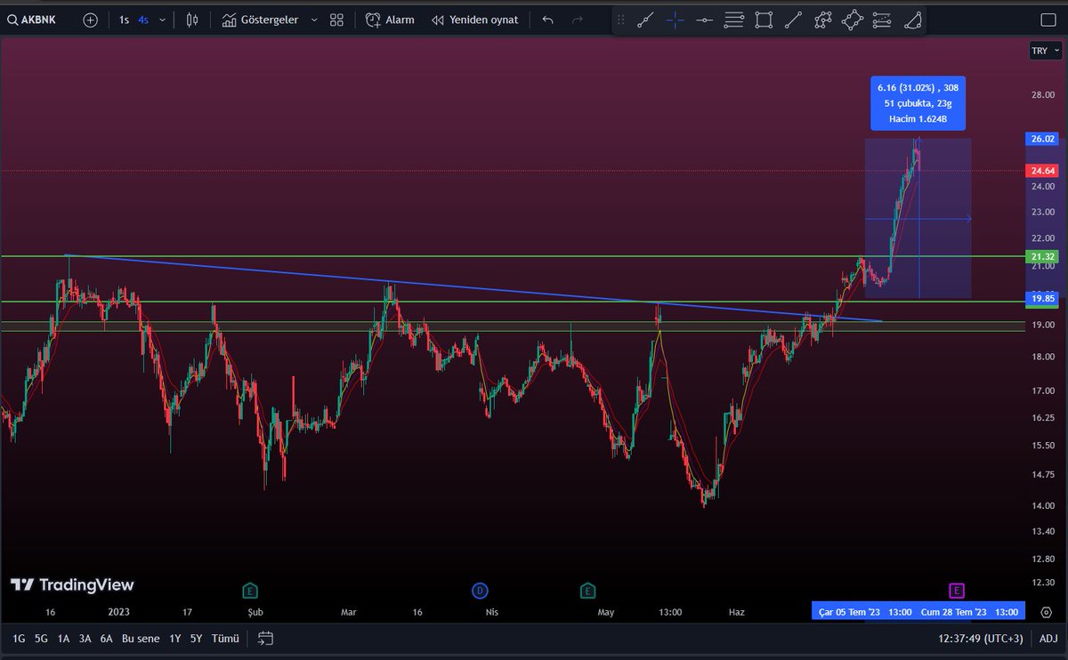Grab the drawing toolbar drag handle

(x=621, y=20)
